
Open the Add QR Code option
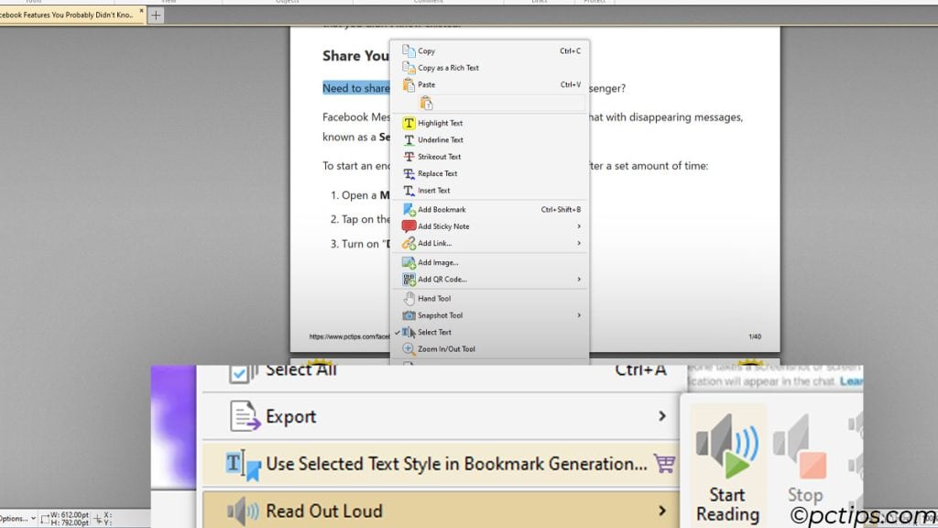[x=442, y=280]
